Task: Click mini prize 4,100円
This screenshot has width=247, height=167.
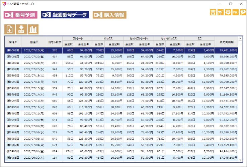Action: [x=209, y=63]
